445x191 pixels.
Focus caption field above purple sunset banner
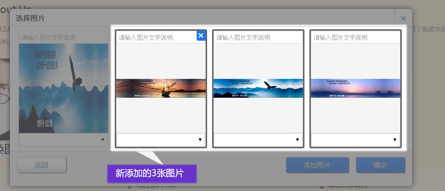click(x=356, y=37)
